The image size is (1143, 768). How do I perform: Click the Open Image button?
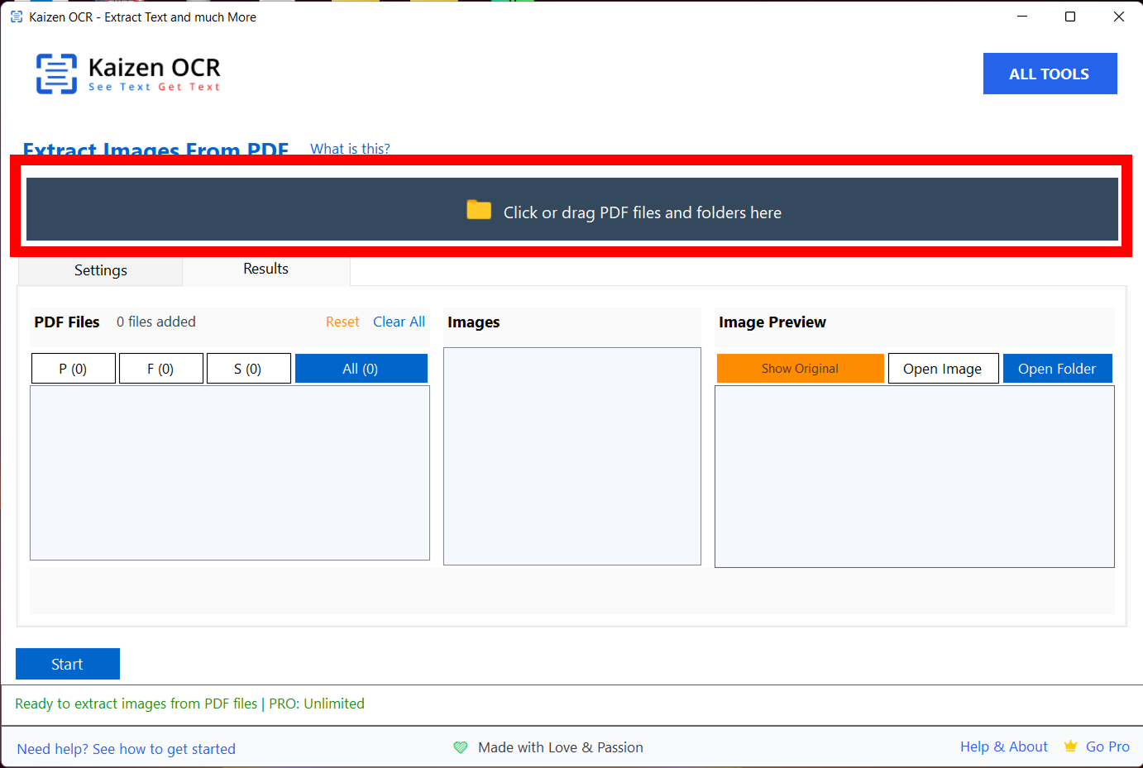(942, 369)
